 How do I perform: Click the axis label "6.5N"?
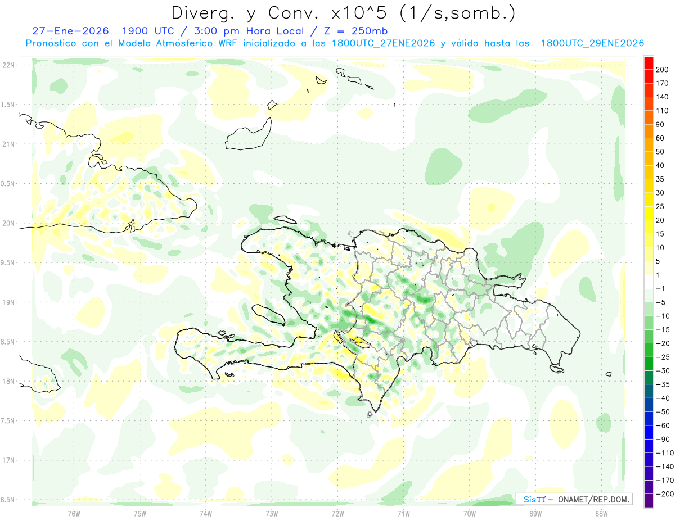click(8, 500)
